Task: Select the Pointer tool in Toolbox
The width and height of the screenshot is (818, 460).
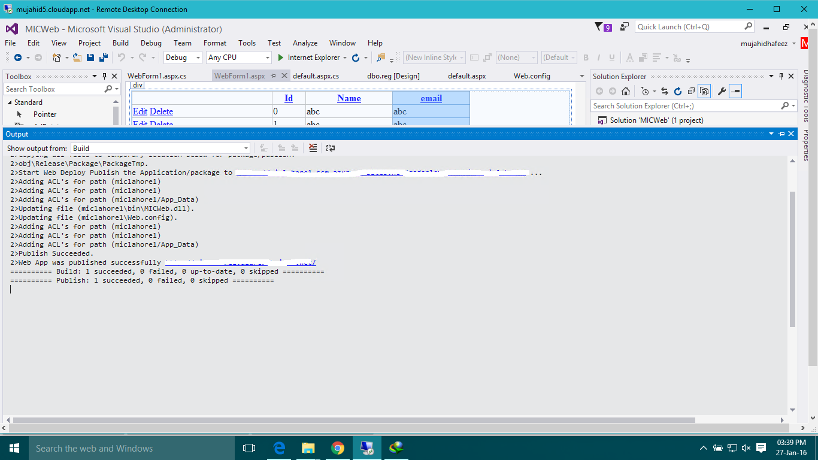Action: click(x=45, y=114)
